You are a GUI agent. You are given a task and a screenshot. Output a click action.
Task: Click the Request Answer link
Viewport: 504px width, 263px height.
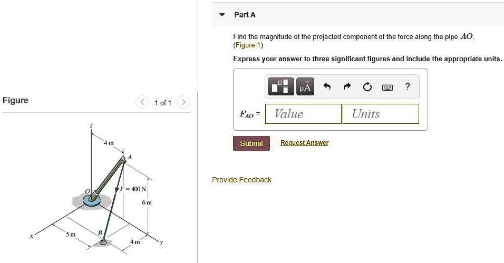pos(304,143)
